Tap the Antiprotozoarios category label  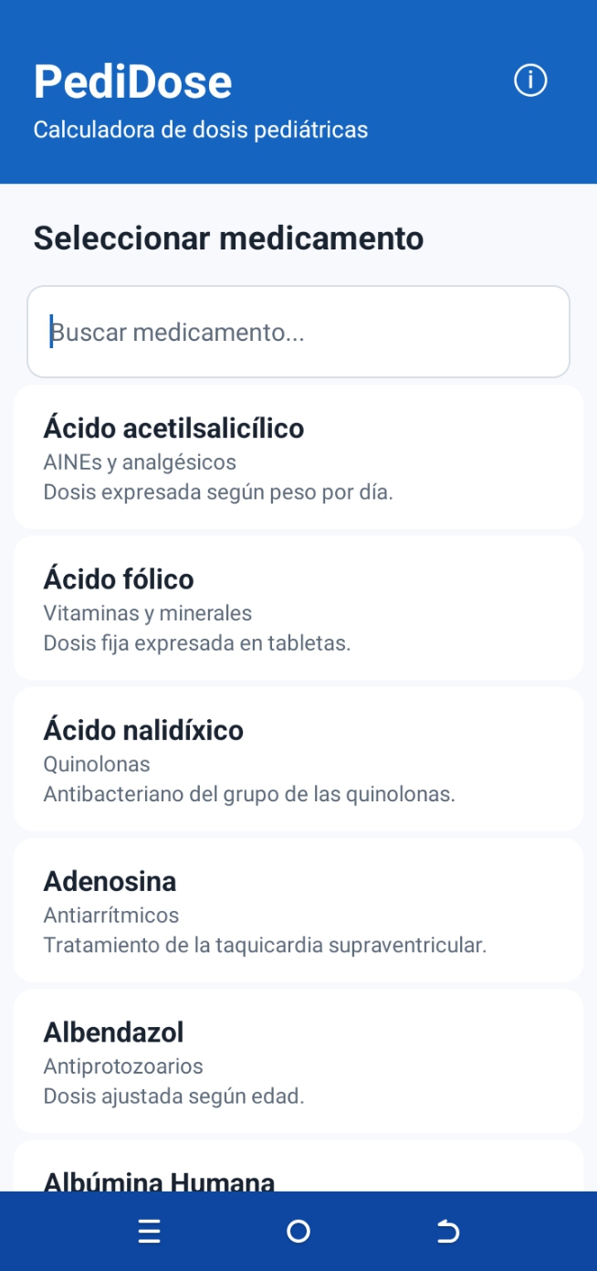(123, 1065)
